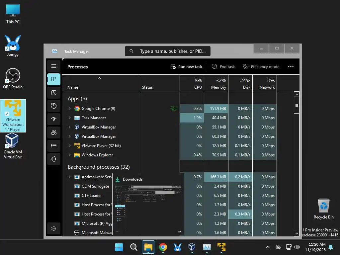Sort by the Status column header

(x=160, y=83)
